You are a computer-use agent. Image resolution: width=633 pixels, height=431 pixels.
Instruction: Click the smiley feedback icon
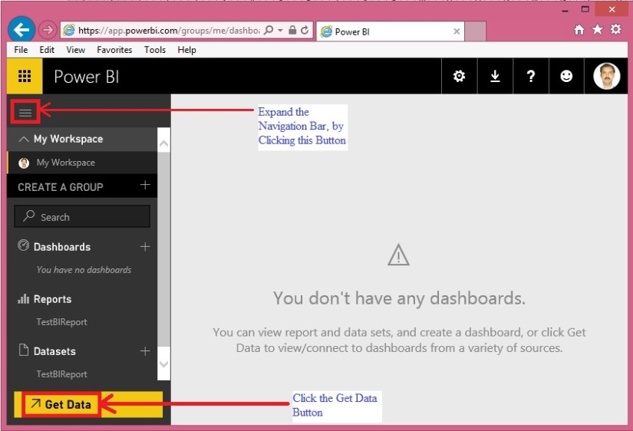click(x=566, y=76)
